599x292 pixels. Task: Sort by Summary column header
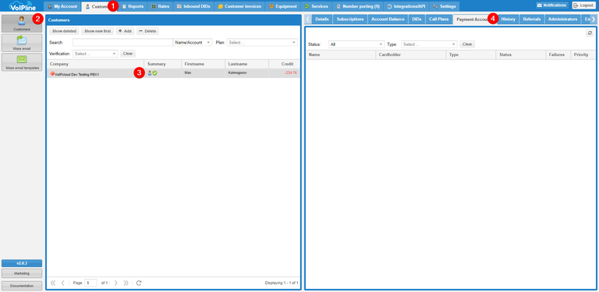point(162,64)
